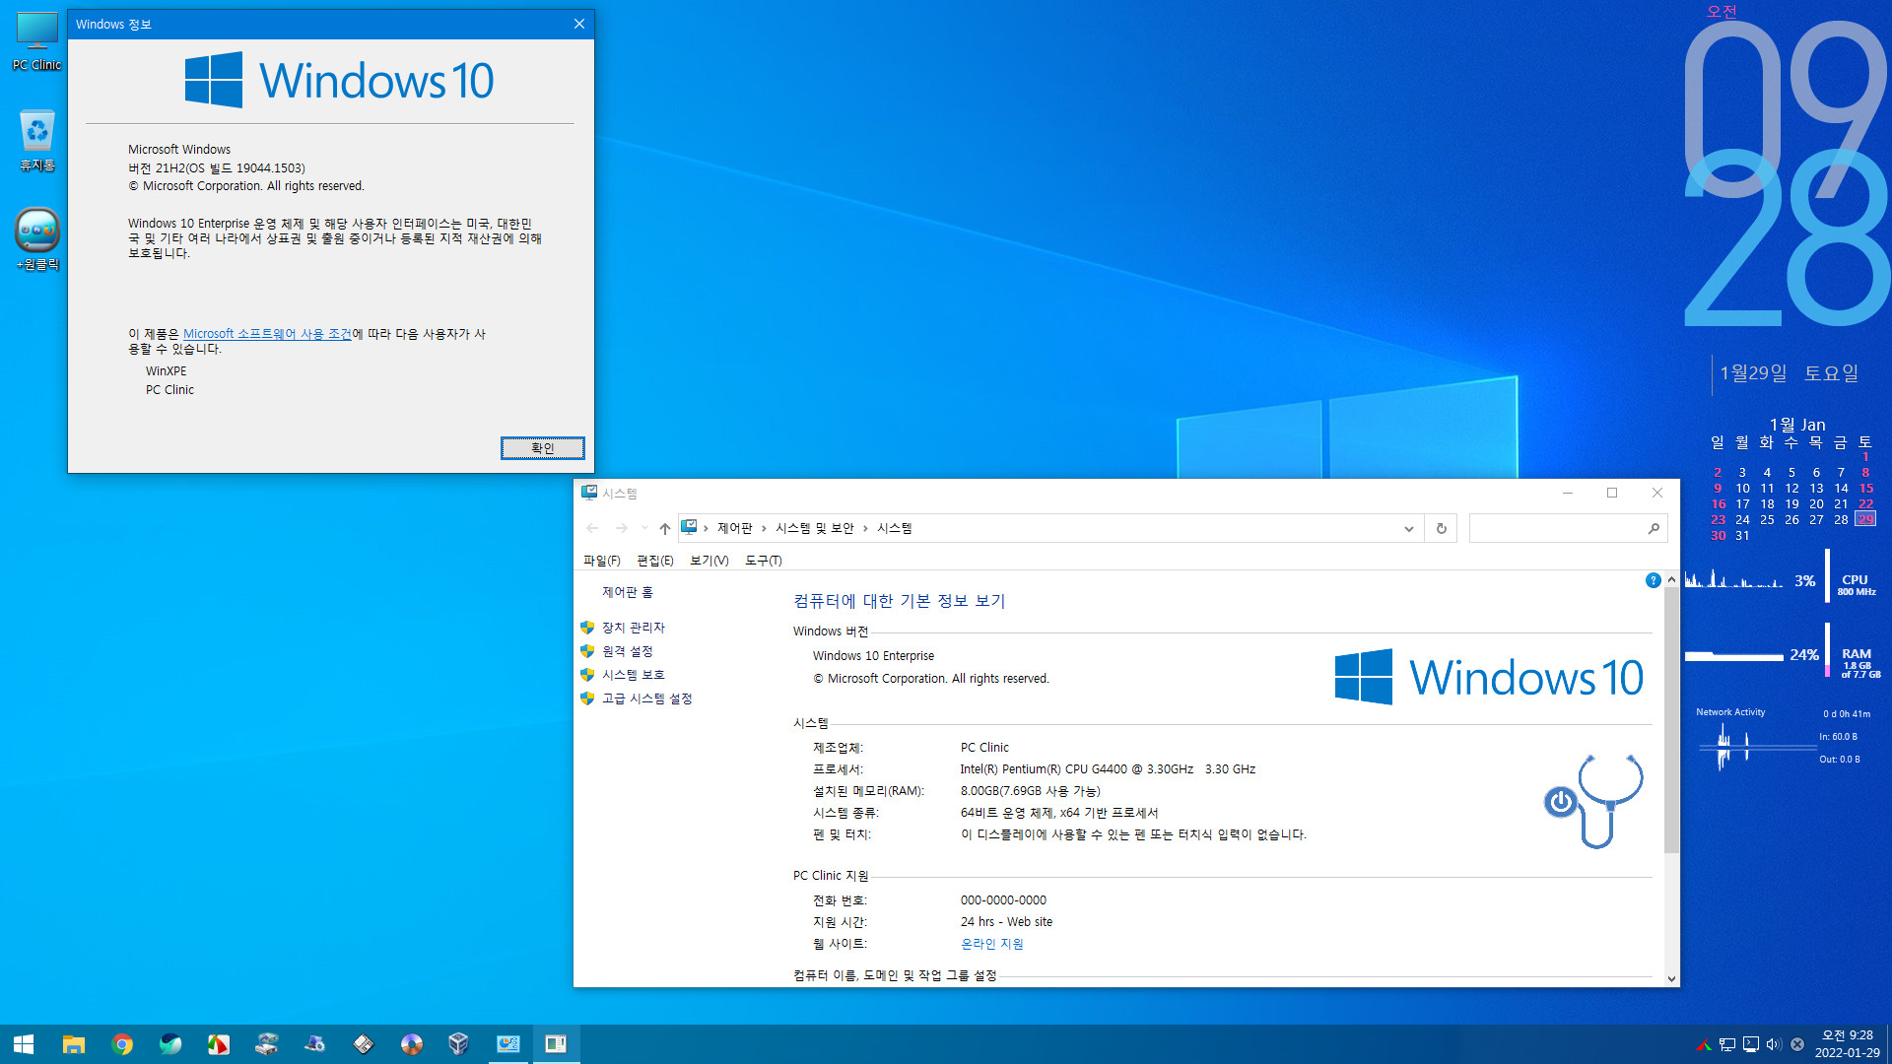The width and height of the screenshot is (1892, 1064).
Task: Open the 온라인 지원 website link
Action: click(x=992, y=944)
